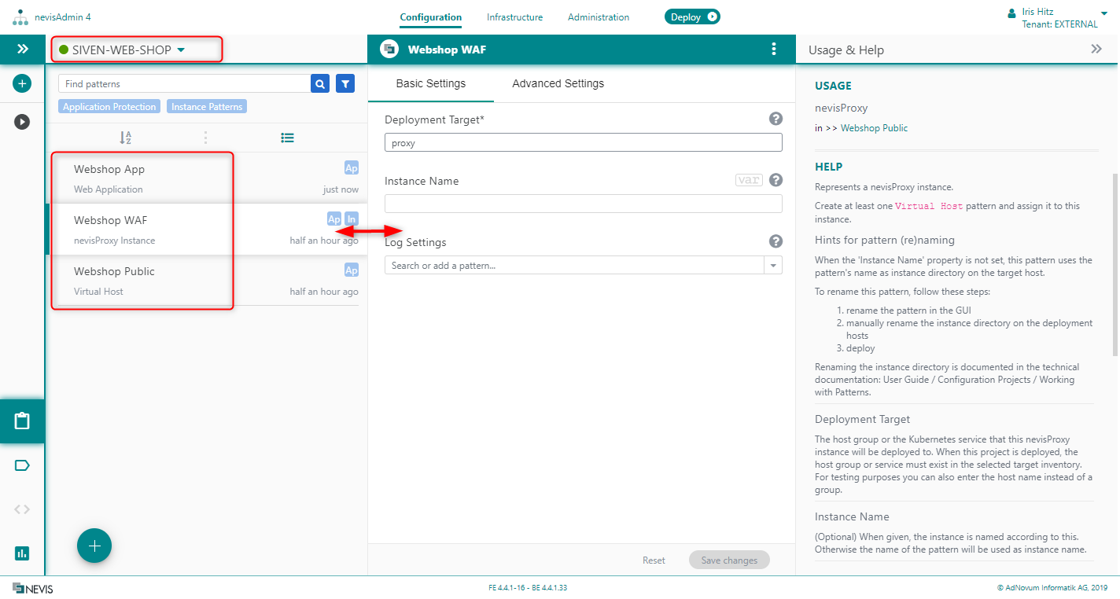This screenshot has height=599, width=1120.
Task: Click the search magnifier button
Action: (320, 84)
